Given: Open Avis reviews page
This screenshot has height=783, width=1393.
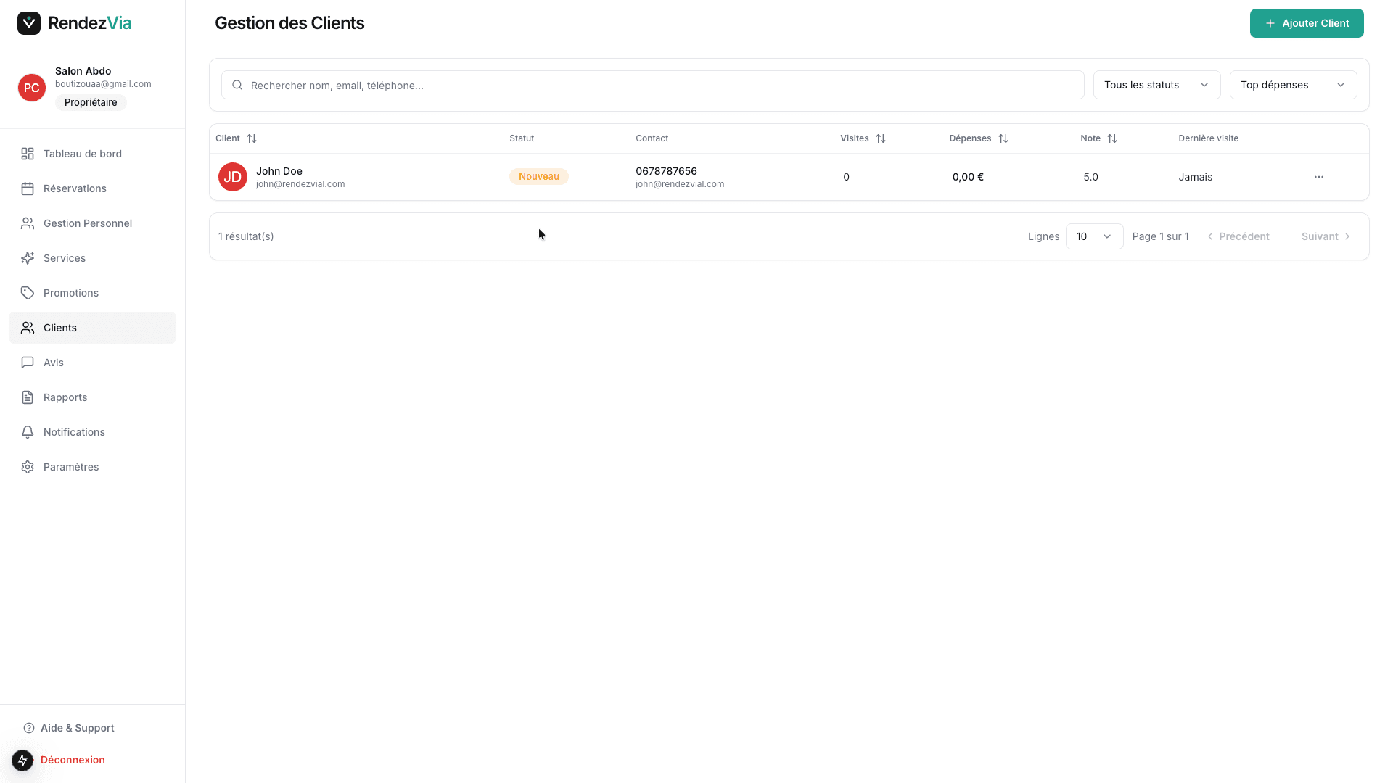Looking at the screenshot, I should tap(92, 362).
